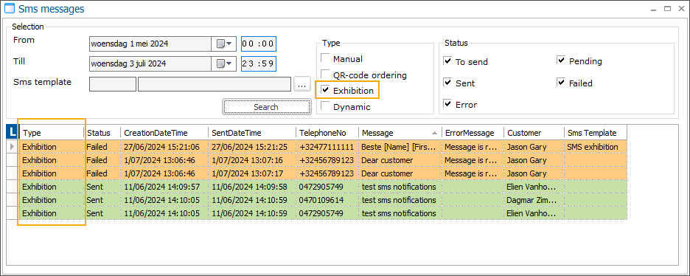Uncheck the Error status checkbox
The image size is (690, 276).
447,104
